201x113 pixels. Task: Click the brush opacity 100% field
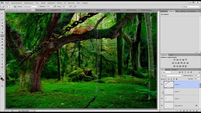[x=48, y=7]
